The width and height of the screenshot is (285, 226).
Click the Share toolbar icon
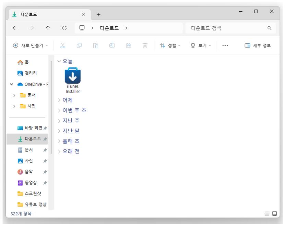[x=129, y=45]
